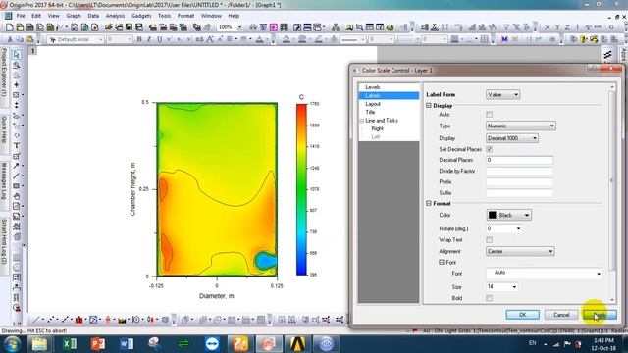Select Right under Line and Ticks

pyautogui.click(x=377, y=128)
